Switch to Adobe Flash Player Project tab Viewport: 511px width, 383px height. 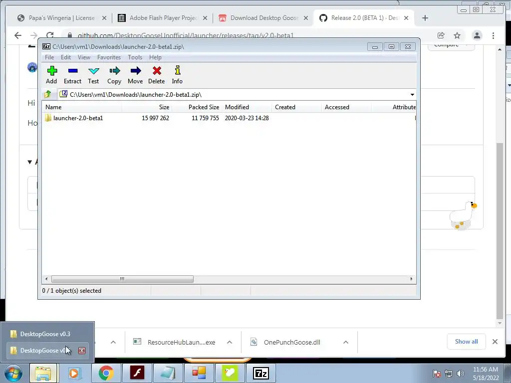click(163, 18)
